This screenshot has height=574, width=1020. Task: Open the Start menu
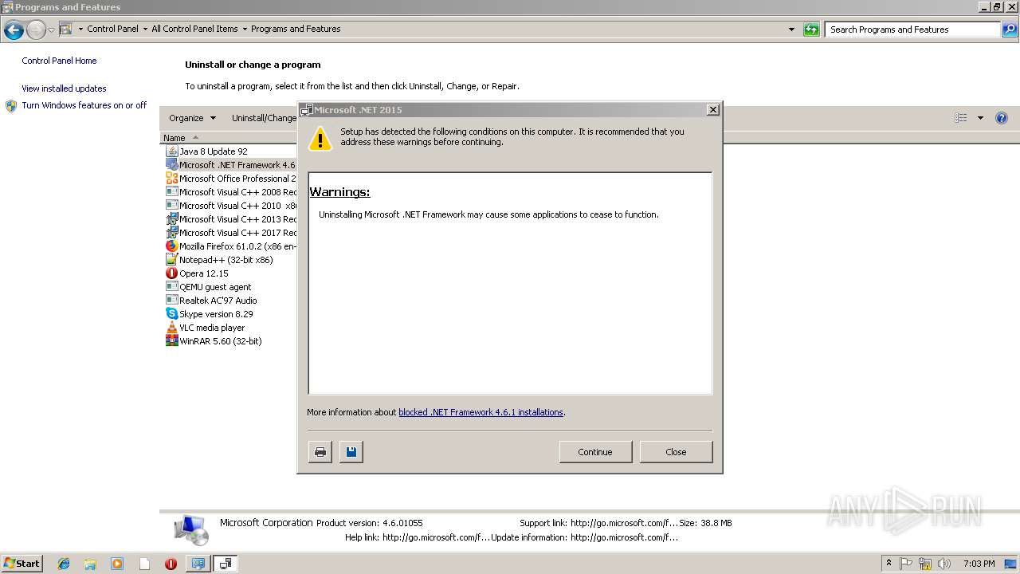pos(22,563)
